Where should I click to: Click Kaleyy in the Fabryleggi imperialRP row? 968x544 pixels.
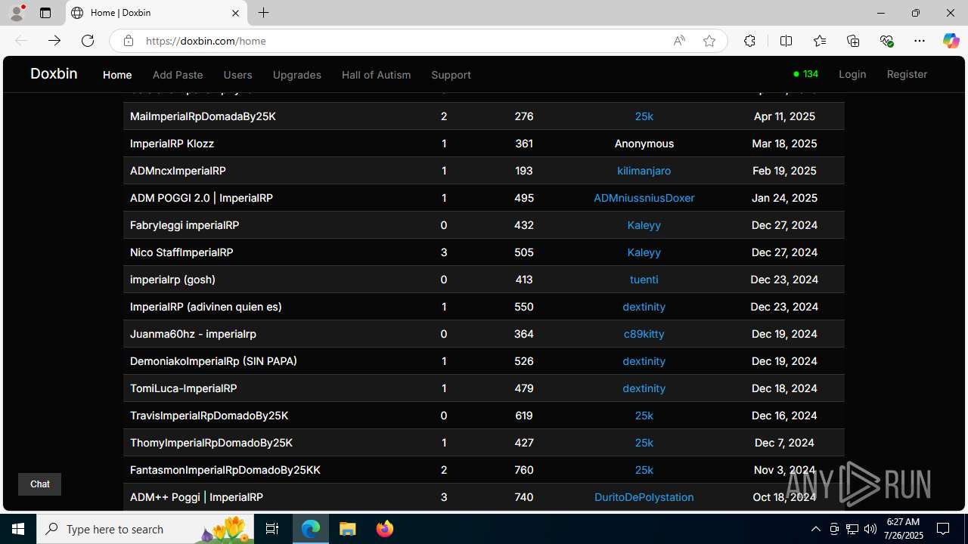tap(644, 225)
